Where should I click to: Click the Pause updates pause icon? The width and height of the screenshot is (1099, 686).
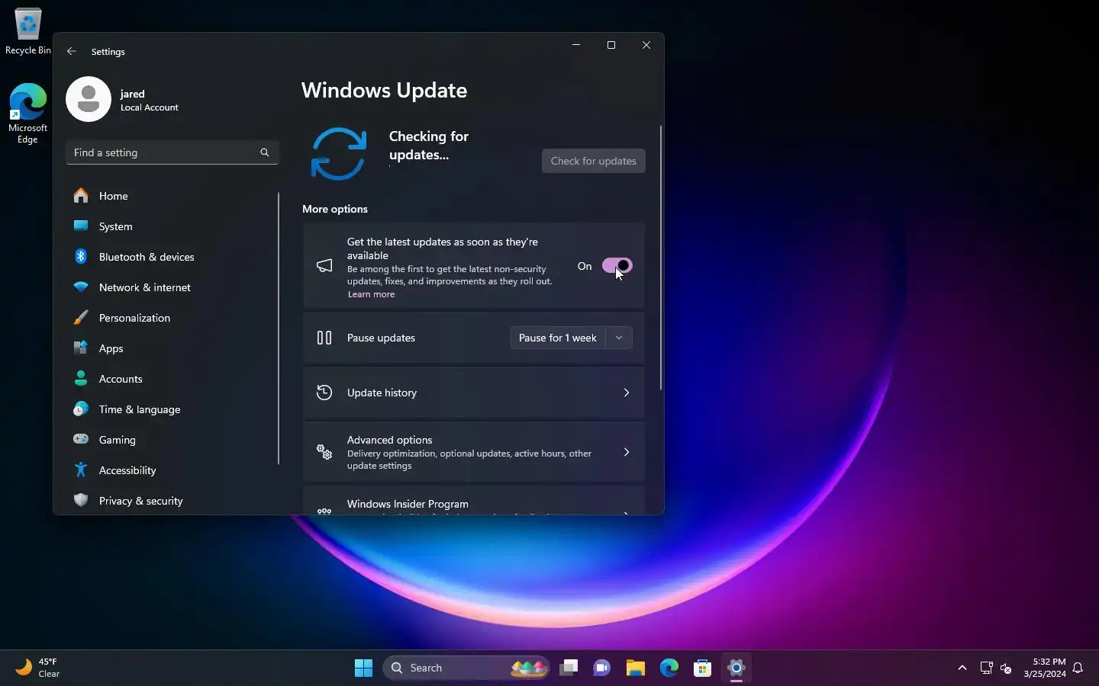pyautogui.click(x=324, y=338)
